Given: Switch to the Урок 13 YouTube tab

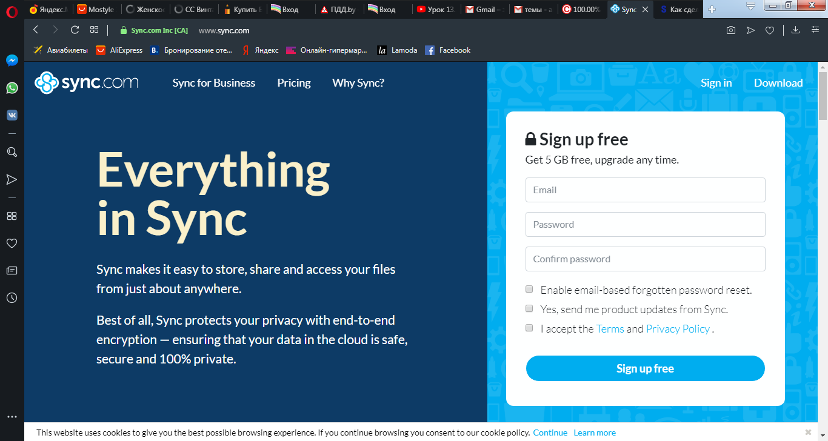Looking at the screenshot, I should pyautogui.click(x=436, y=9).
